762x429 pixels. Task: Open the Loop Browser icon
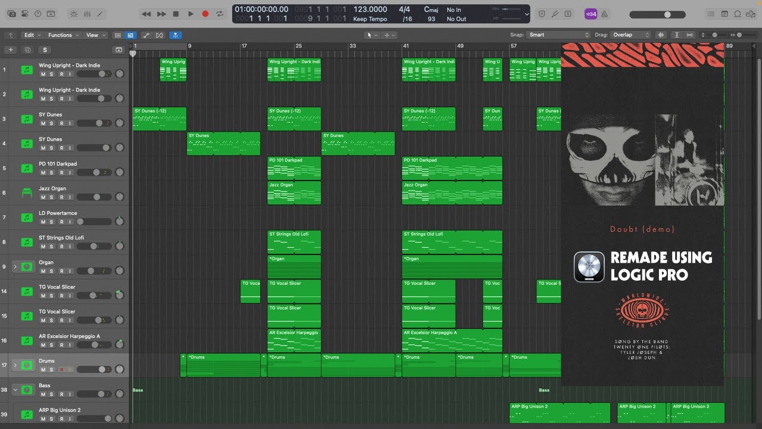pos(738,14)
